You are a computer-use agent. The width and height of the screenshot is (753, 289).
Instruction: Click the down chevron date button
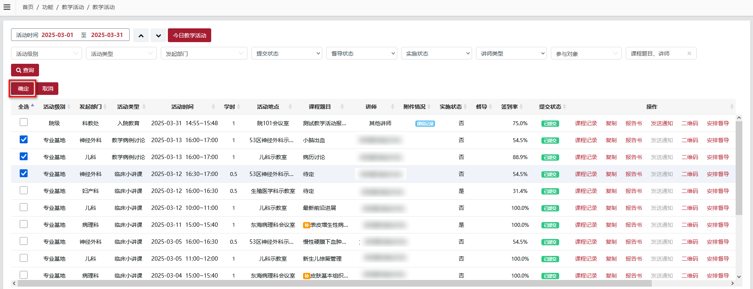158,35
